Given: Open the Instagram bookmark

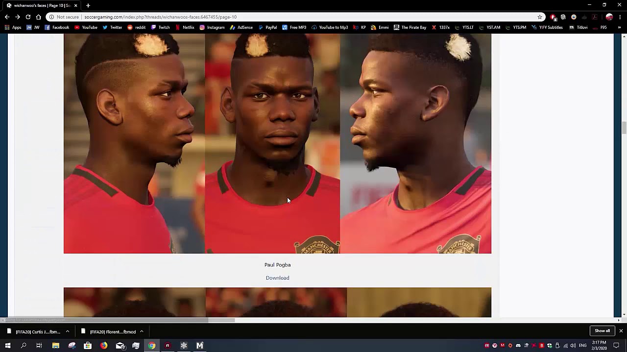Looking at the screenshot, I should pos(212,27).
